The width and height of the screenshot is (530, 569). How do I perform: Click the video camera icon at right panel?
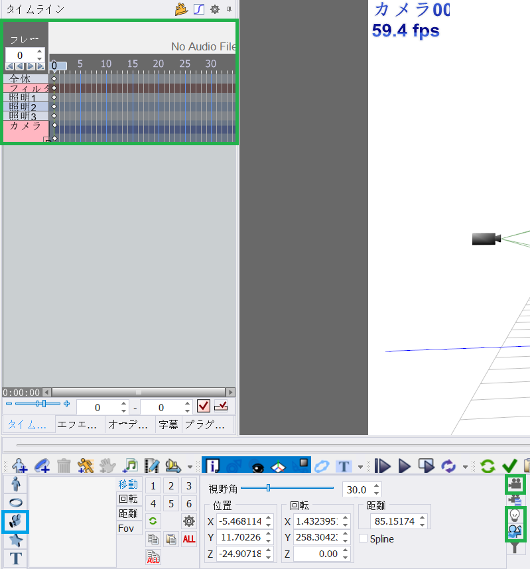click(515, 484)
